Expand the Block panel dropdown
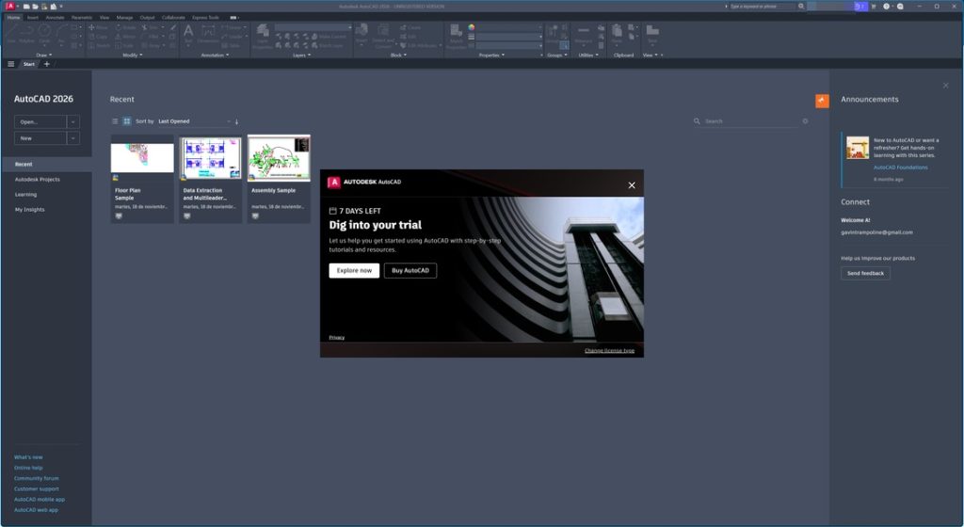 pyautogui.click(x=398, y=55)
